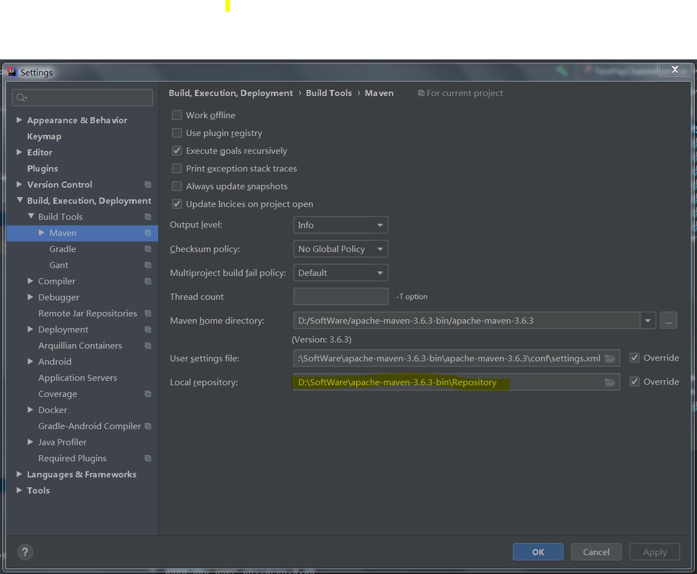Image resolution: width=697 pixels, height=574 pixels.
Task: Click project-level icon beside Deployment row
Action: coord(148,330)
